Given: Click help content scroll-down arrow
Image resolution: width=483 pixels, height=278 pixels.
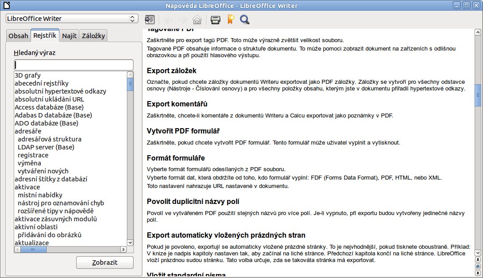Looking at the screenshot, I should pyautogui.click(x=478, y=253).
